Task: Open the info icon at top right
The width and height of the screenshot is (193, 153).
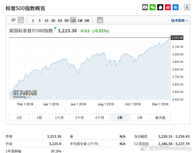Action: 187,7
